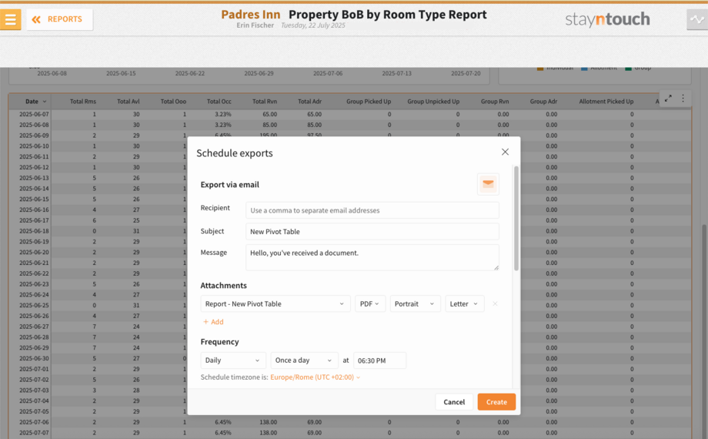708x439 pixels.
Task: Click the Group Picked Up column header
Action: (369, 101)
